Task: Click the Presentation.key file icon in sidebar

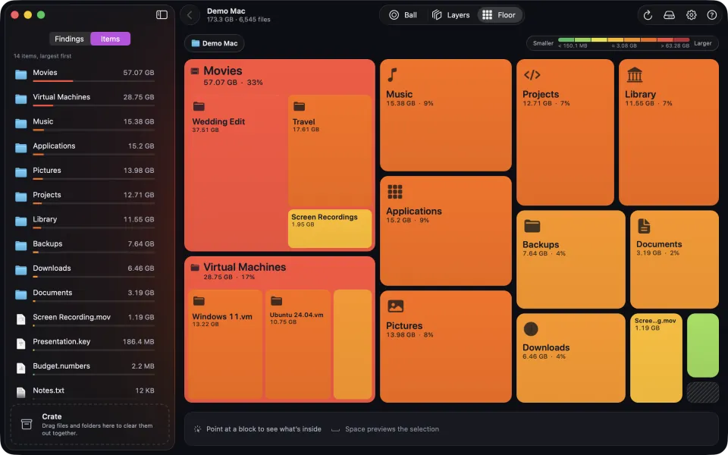Action: point(21,344)
